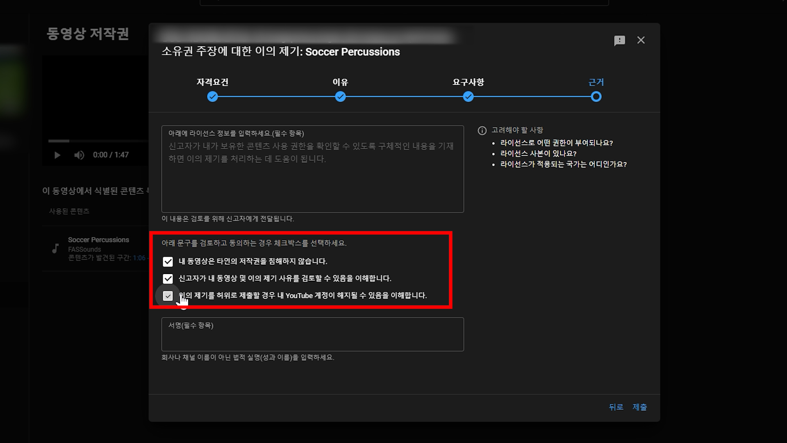Play the video preview
This screenshot has width=787, height=443.
click(57, 155)
